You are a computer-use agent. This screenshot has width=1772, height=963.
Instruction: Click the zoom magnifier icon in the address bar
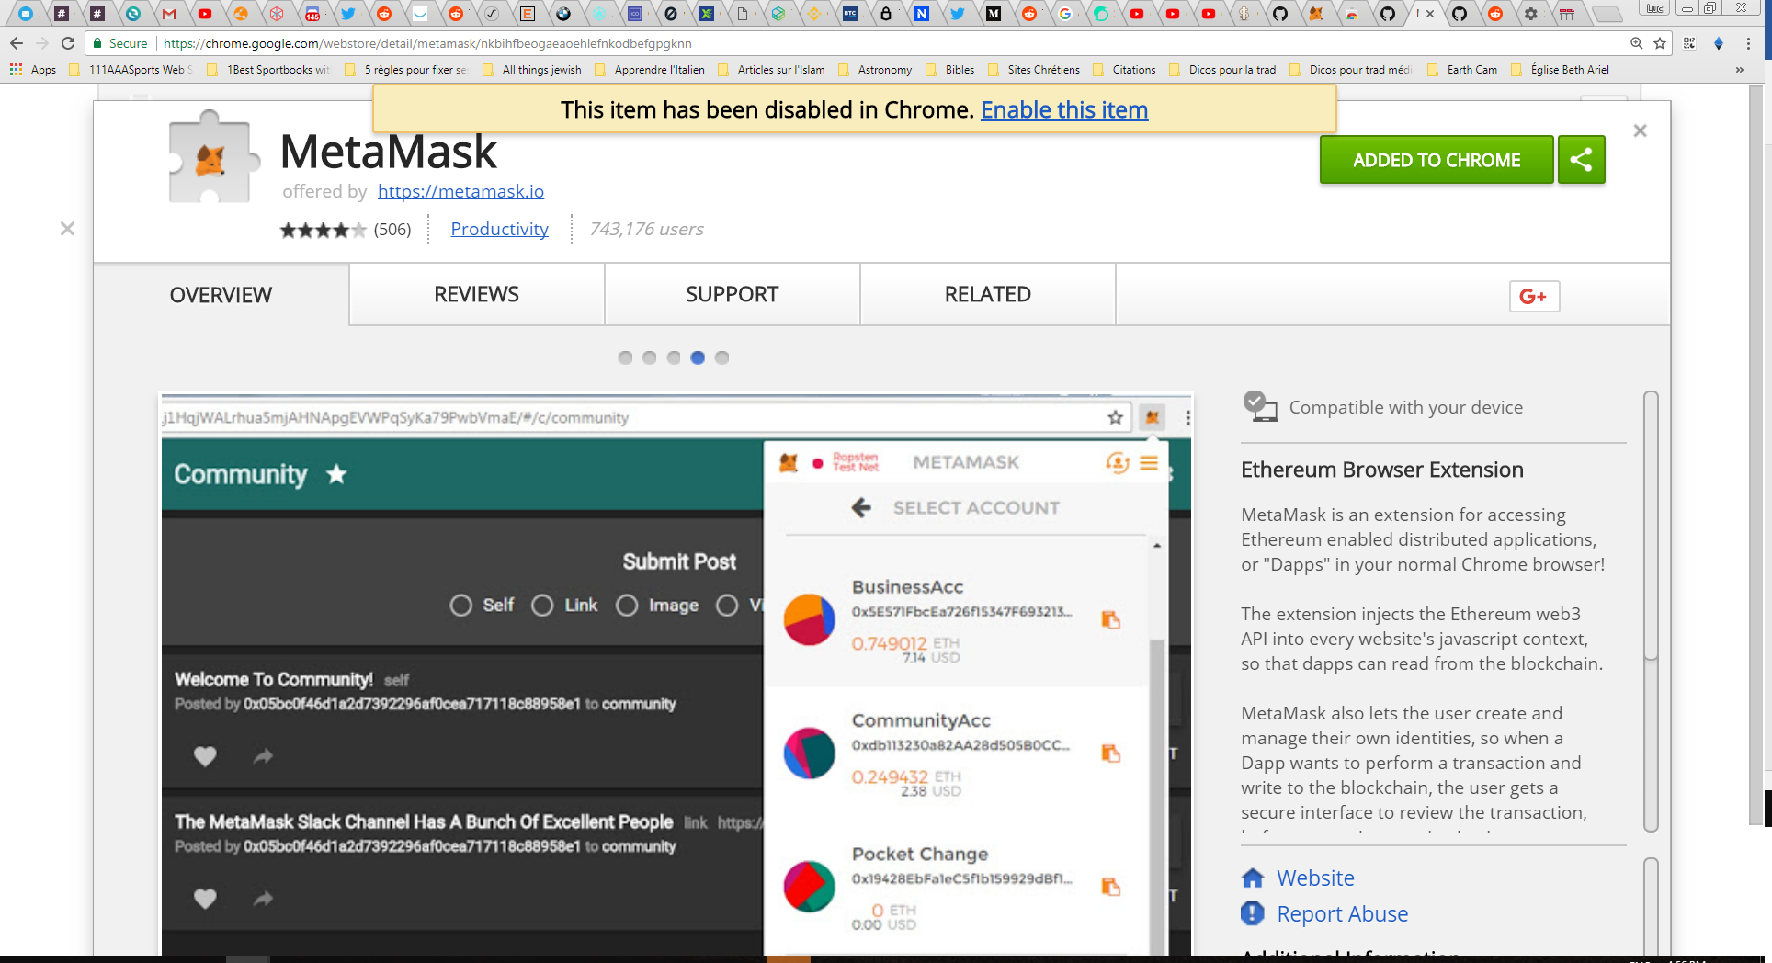coord(1637,43)
